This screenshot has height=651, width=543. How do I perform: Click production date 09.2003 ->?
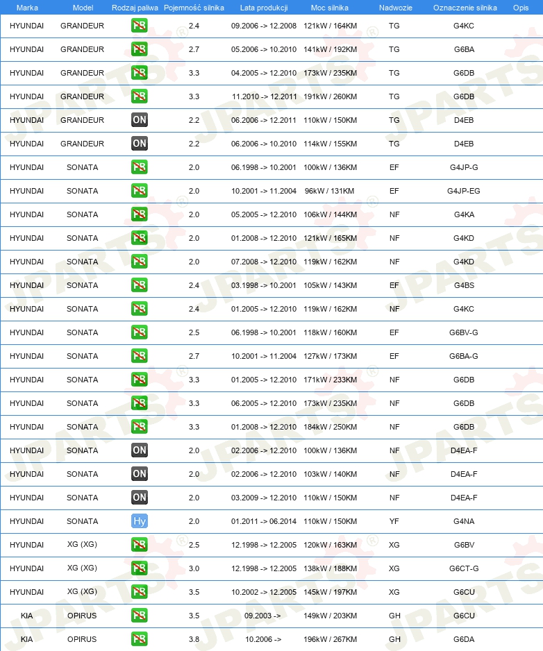coord(262,616)
